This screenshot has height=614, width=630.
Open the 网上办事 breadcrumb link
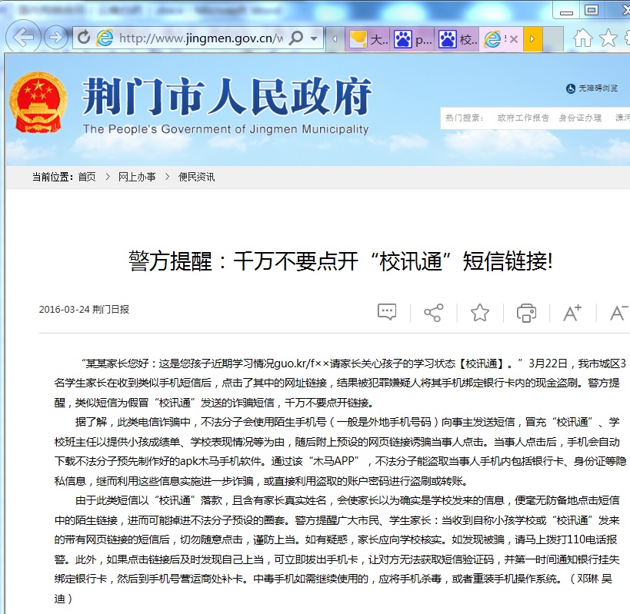point(137,177)
